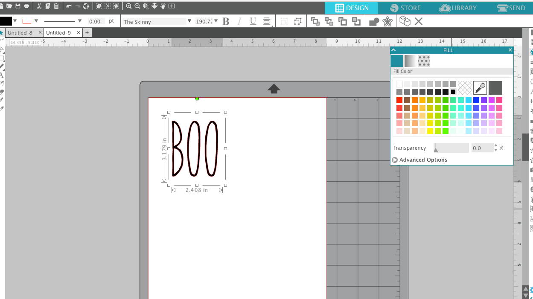Viewport: 533px width, 299px height.
Task: Choose the white fill color swatch
Action: 399,84
